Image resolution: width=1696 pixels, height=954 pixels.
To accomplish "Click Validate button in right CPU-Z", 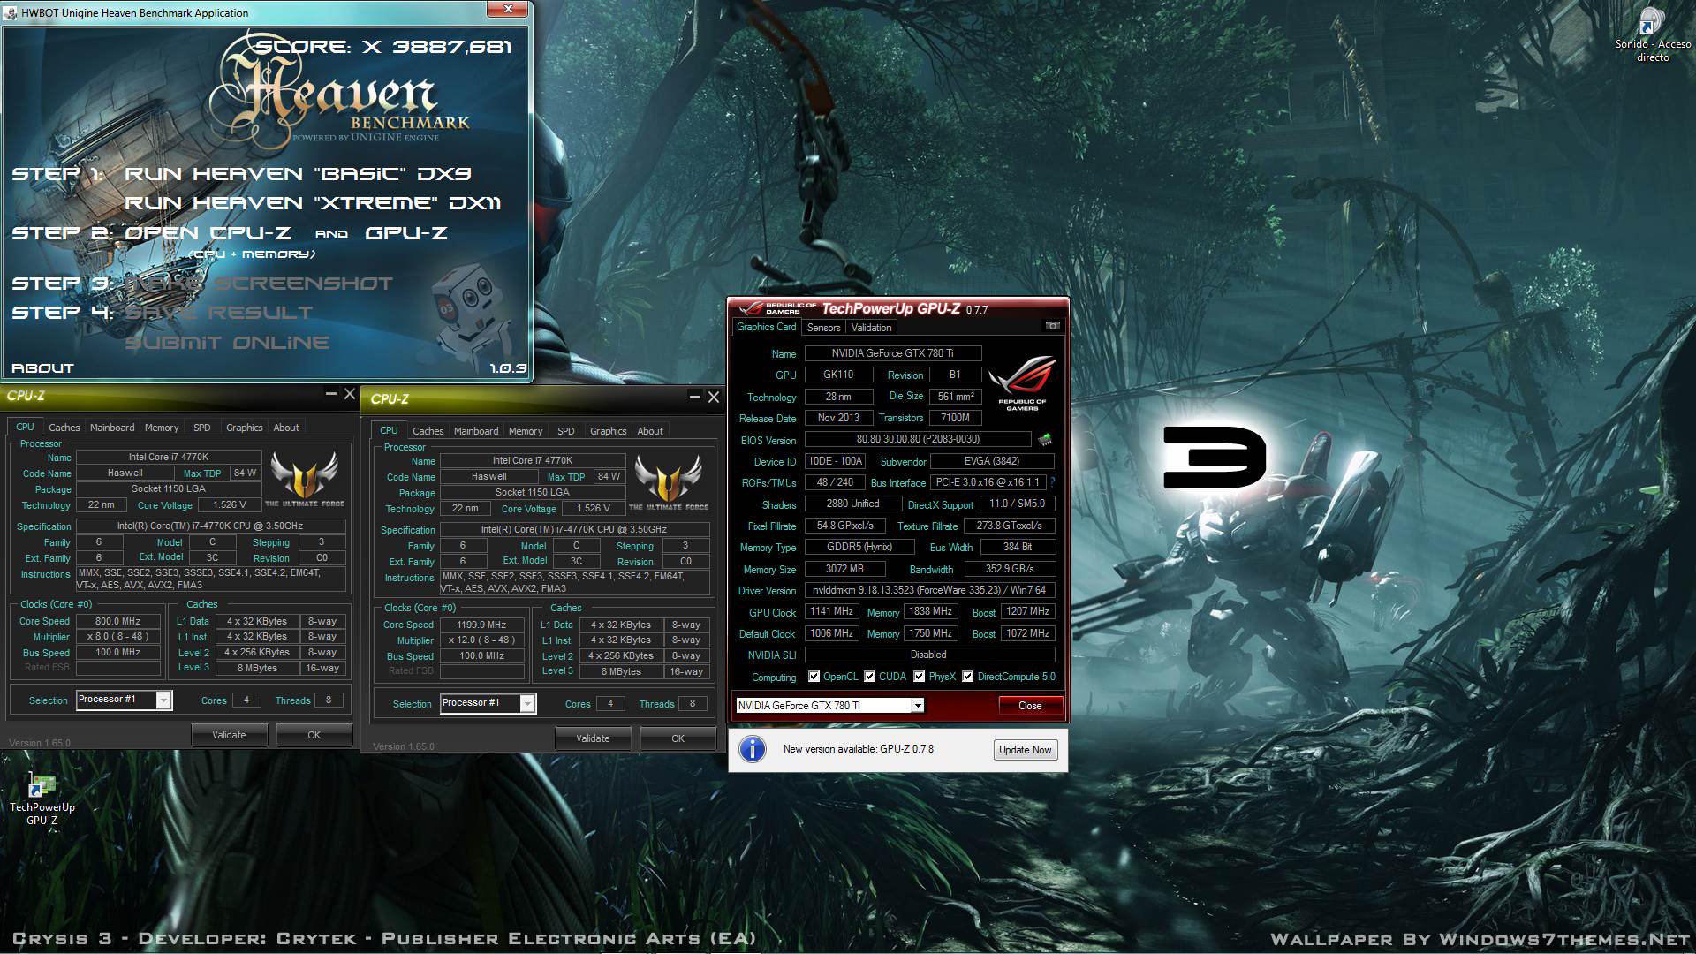I will pos(593,738).
